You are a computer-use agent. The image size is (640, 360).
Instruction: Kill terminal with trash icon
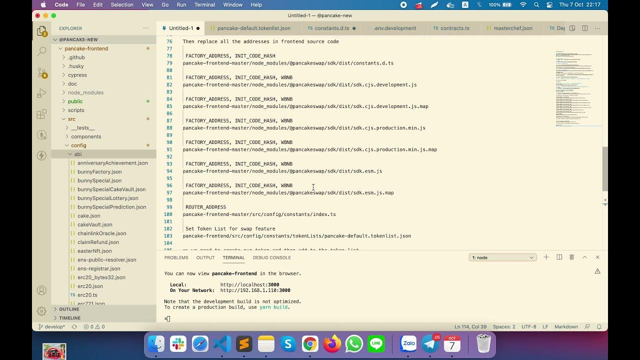click(571, 257)
